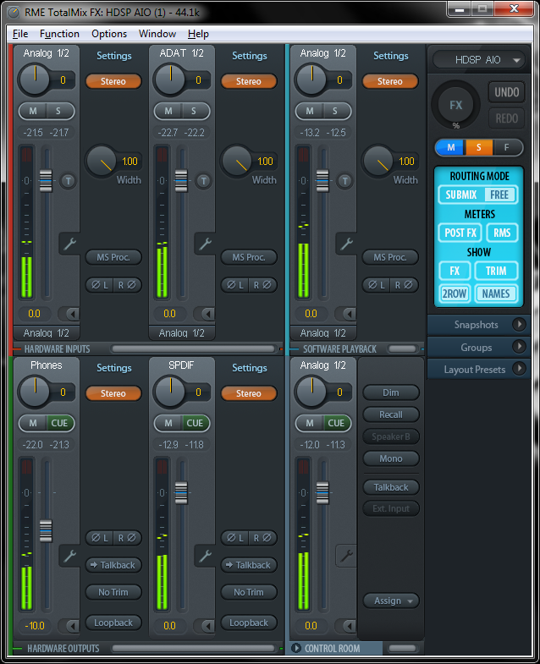Click the pan knob on Phones channel
Screen dimensions: 540x664
[x=35, y=392]
